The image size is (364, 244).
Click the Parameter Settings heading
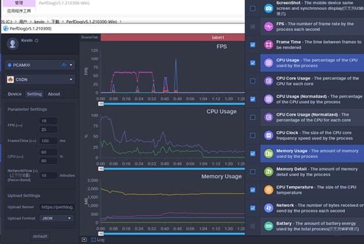[27, 109]
